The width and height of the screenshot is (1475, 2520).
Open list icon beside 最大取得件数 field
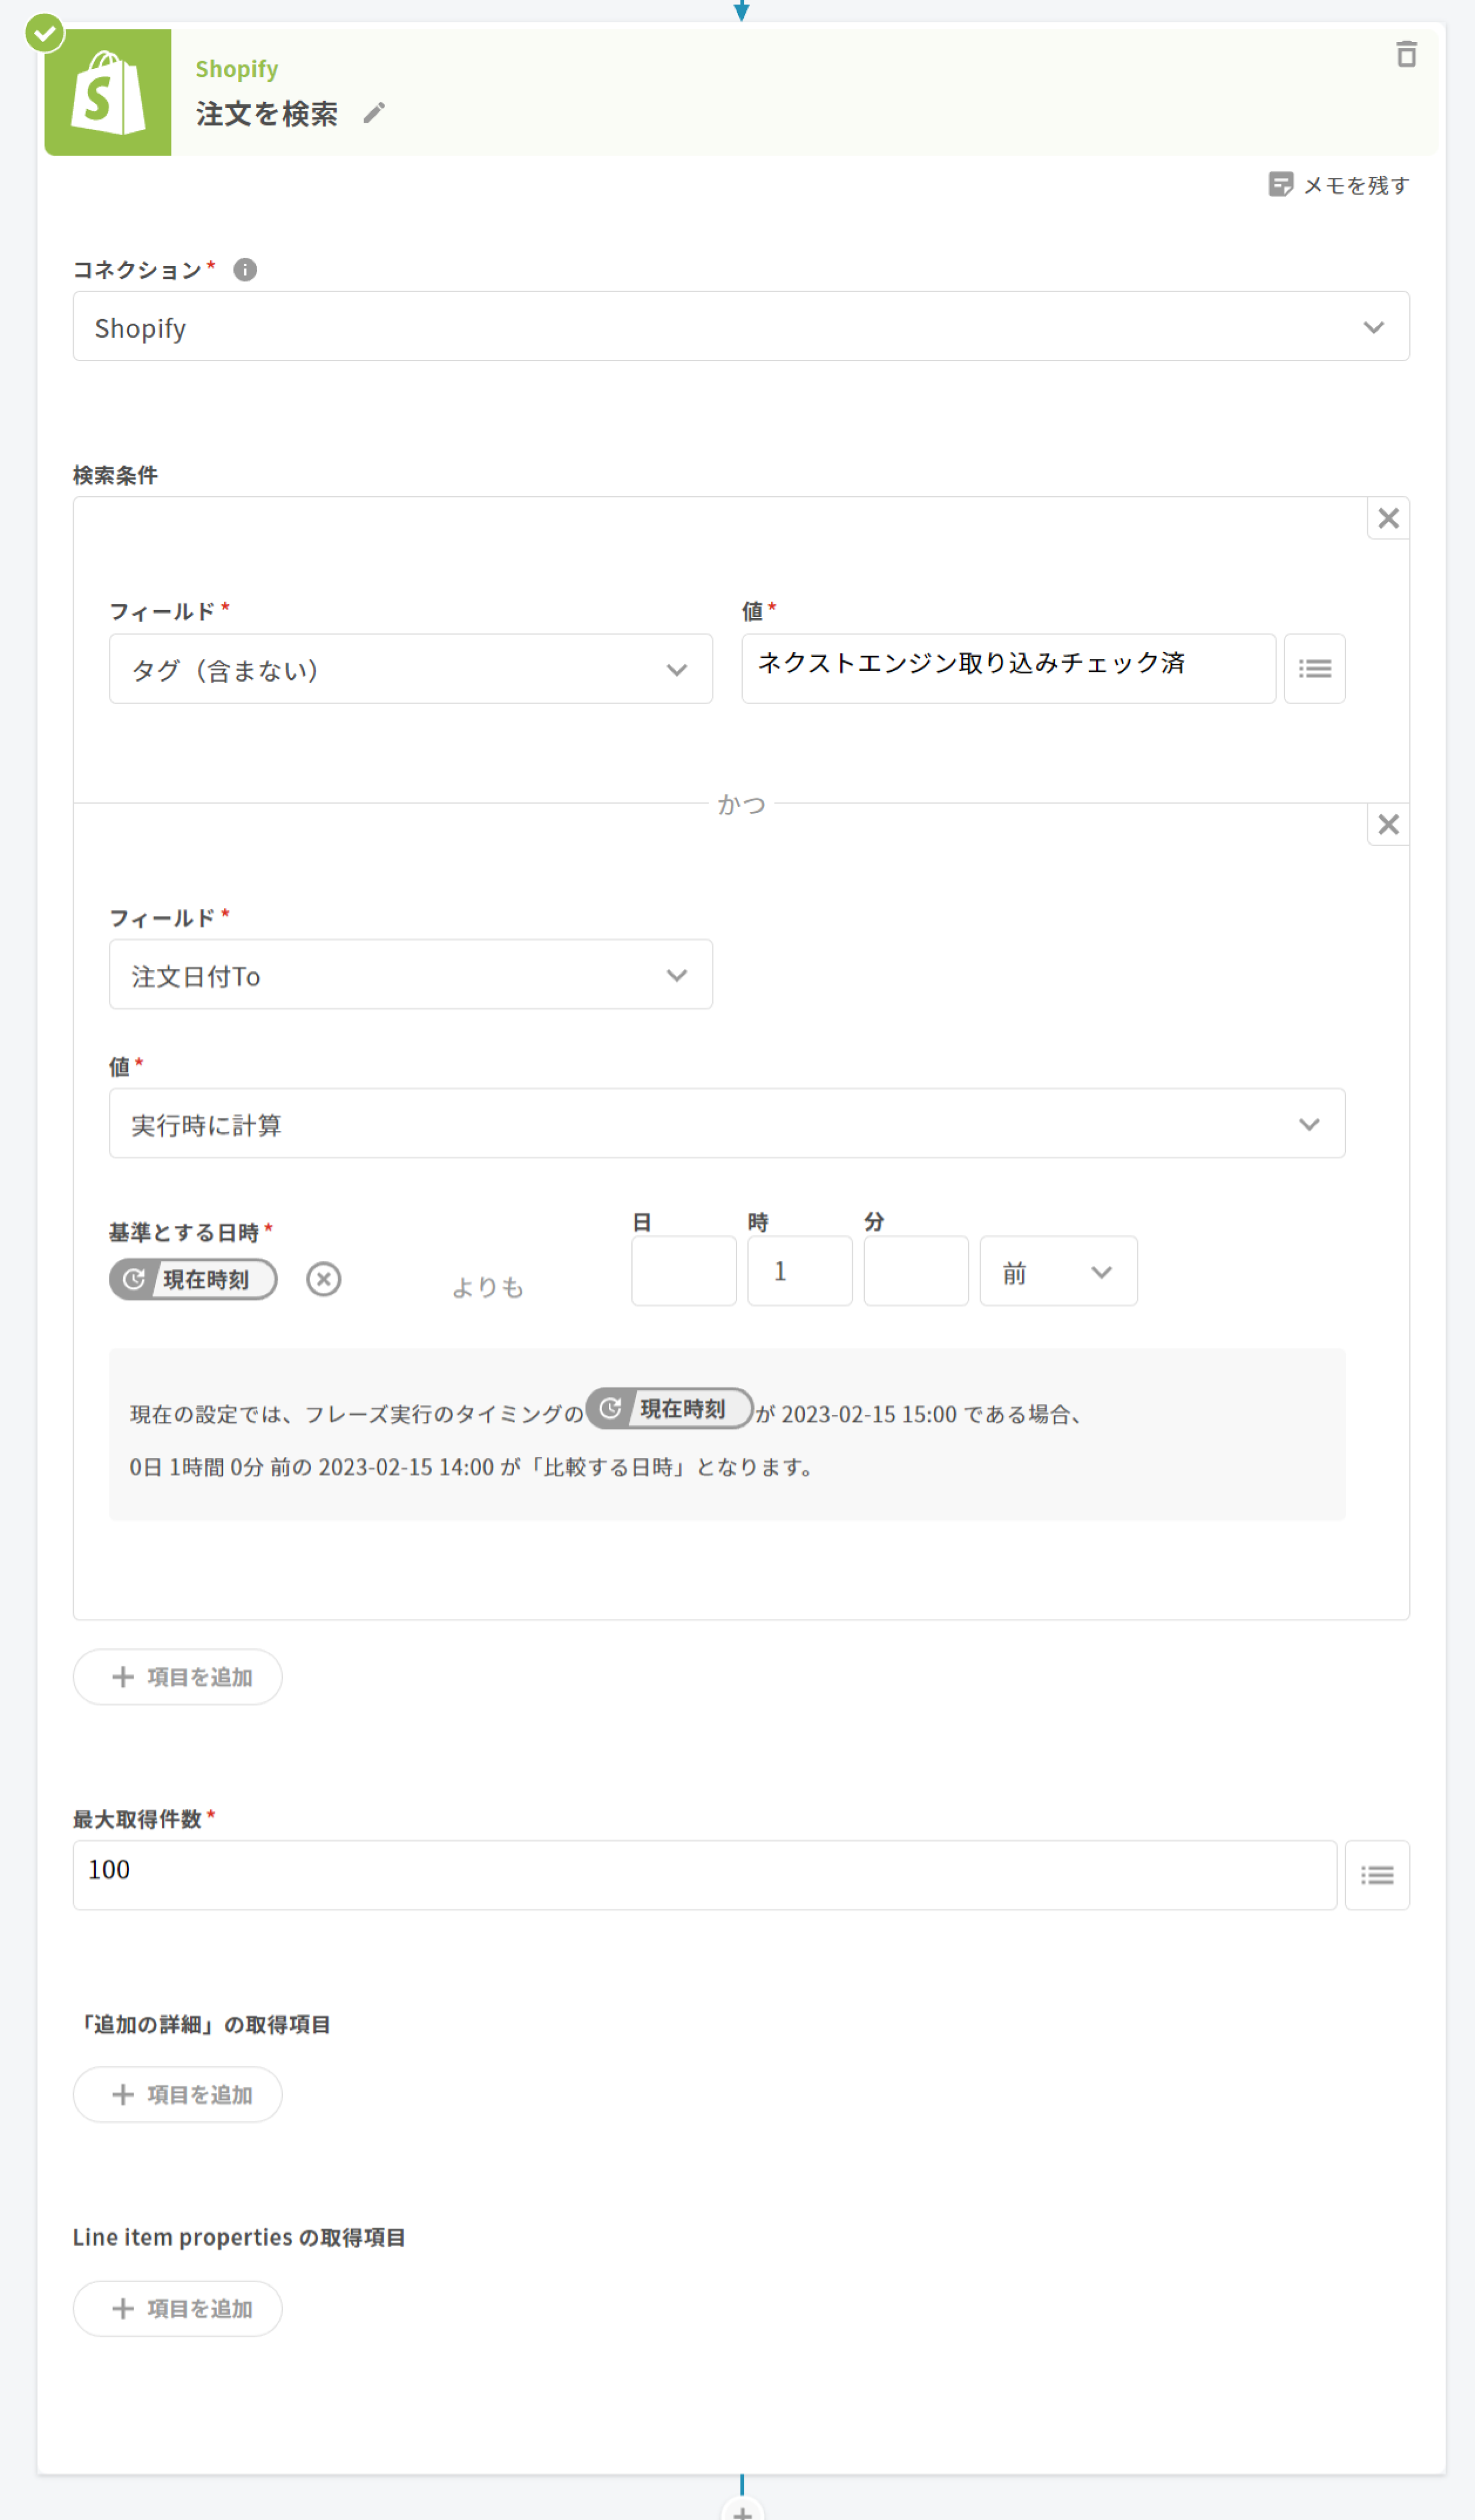[1376, 1875]
